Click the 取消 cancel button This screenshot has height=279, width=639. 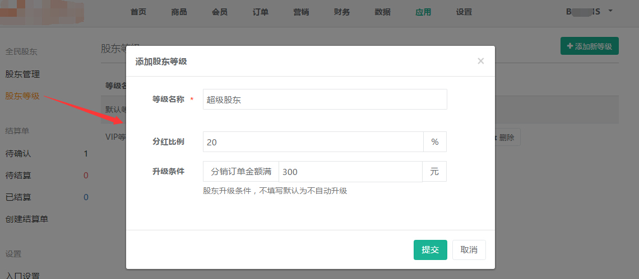[469, 250]
